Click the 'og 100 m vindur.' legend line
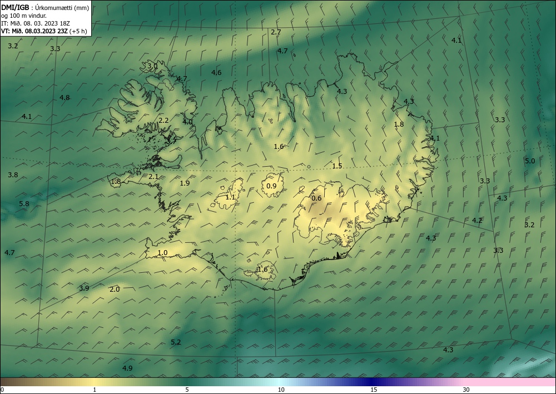This screenshot has height=394, width=556. 24,16
